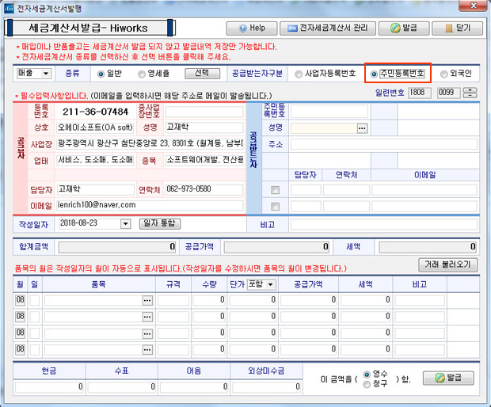The width and height of the screenshot is (491, 407).
Task: Open the 작성일자 date picker dropdown
Action: 125,224
